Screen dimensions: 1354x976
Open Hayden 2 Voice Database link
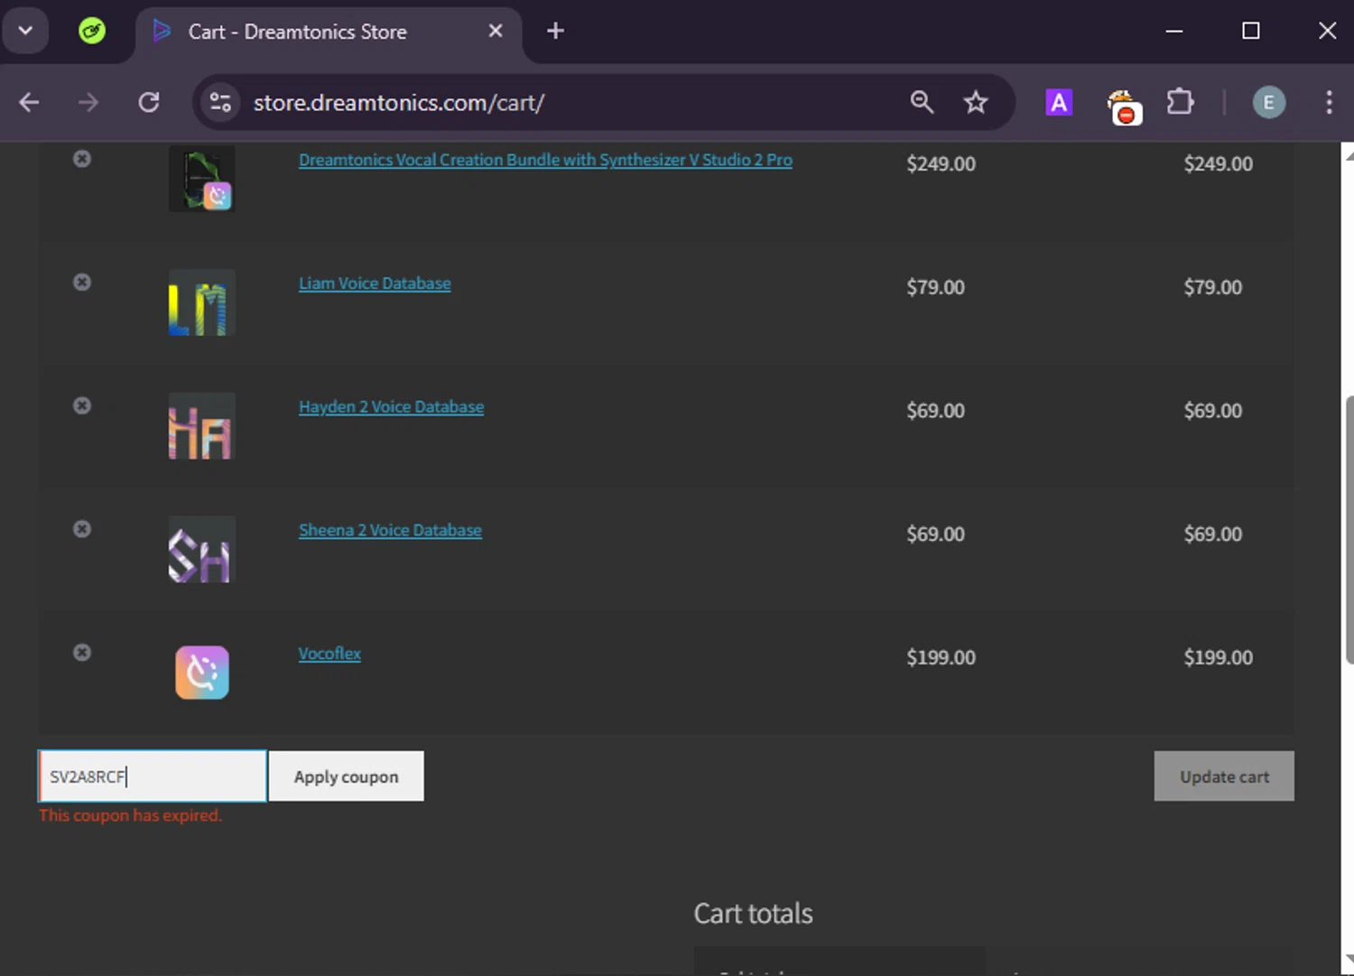pos(391,407)
